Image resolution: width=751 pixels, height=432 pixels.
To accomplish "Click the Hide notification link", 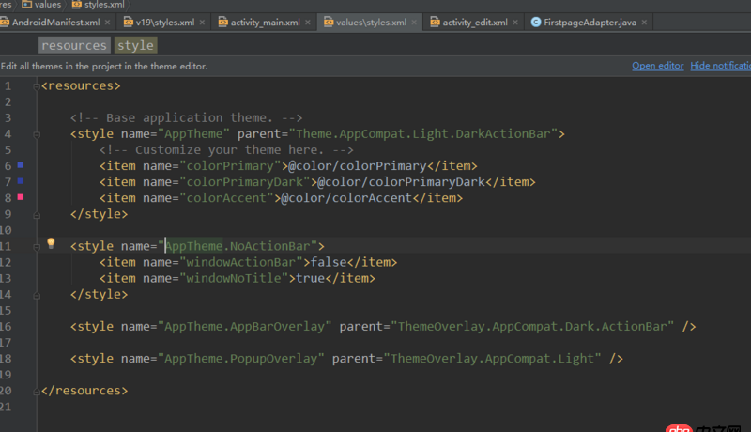I will tap(720, 66).
